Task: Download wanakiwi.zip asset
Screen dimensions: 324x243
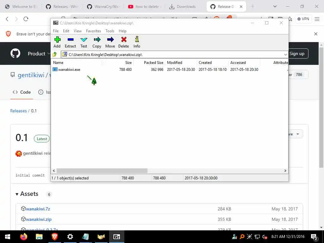Action: pyautogui.click(x=39, y=219)
